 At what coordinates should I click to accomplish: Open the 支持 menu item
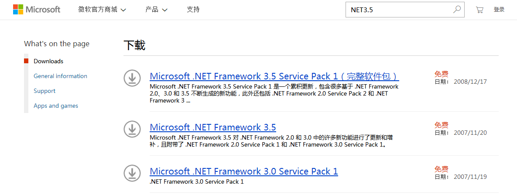193,10
